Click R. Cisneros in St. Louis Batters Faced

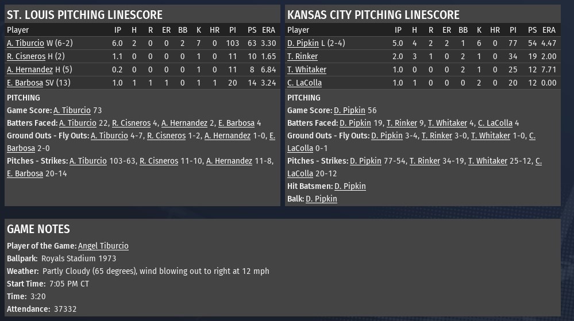(x=132, y=123)
